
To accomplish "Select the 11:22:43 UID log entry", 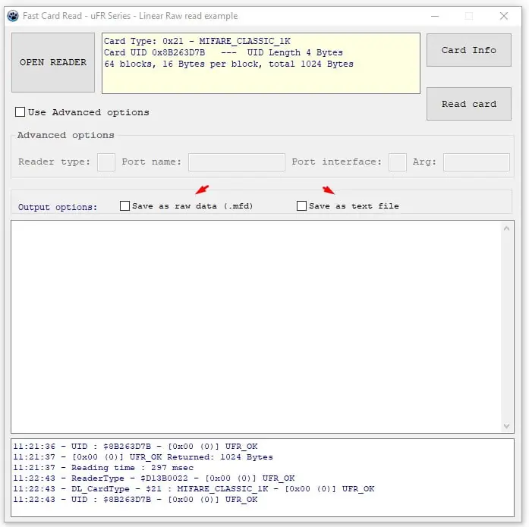I will [x=135, y=500].
